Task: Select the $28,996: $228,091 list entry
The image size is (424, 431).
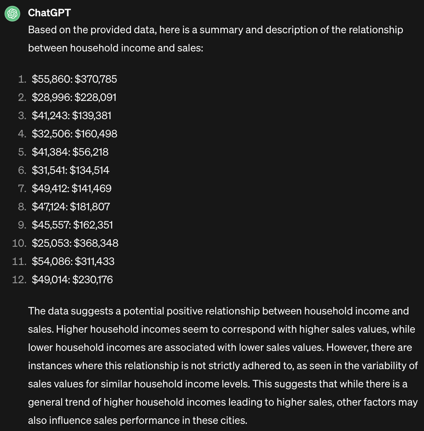Action: coord(74,97)
